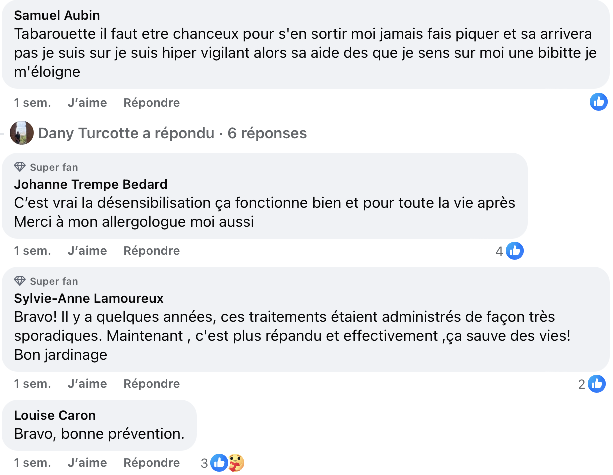Open Samuel Aubin's profile from his name
The height and width of the screenshot is (475, 613).
[x=56, y=15]
